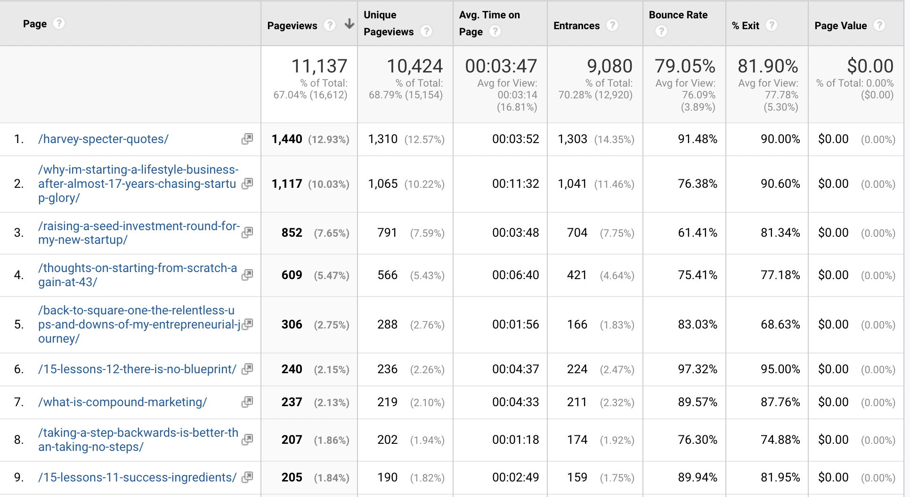Open thoughts-on-starting-from-scratch external link icon
910x497 pixels.
tap(247, 275)
